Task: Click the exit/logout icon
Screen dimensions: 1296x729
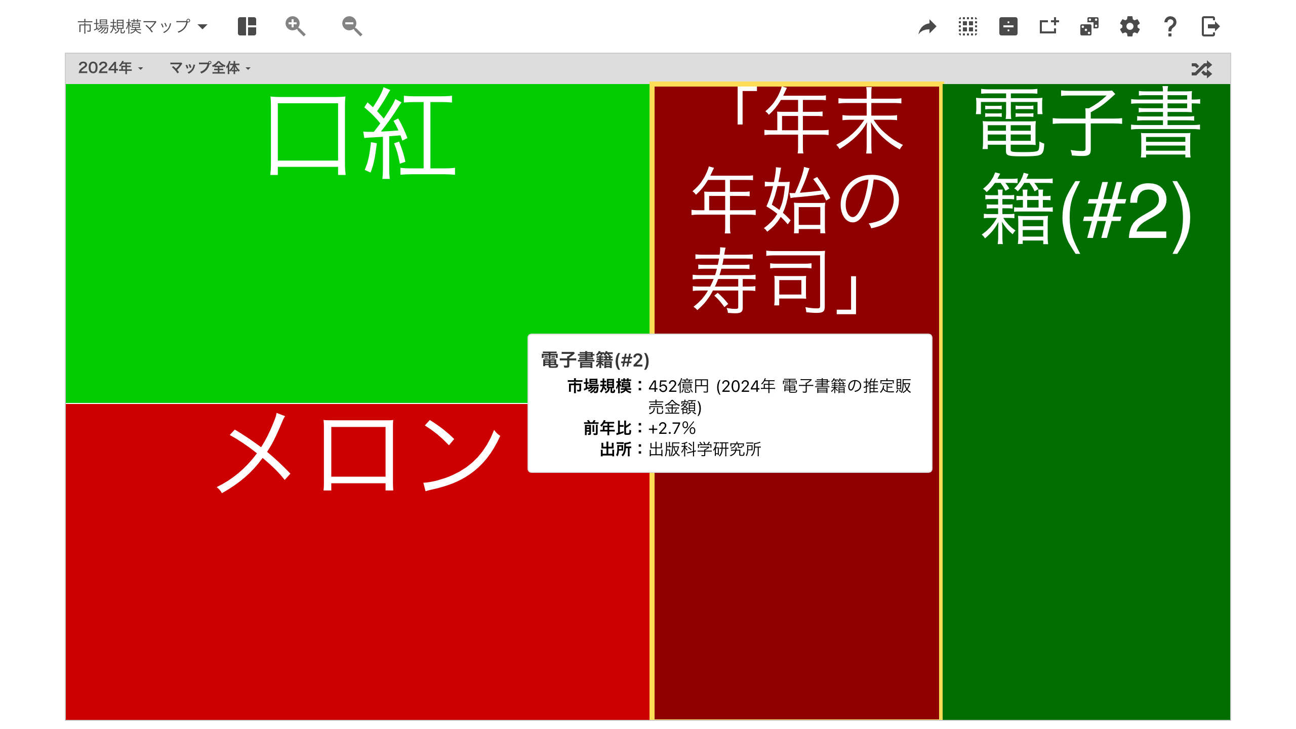Action: click(1210, 26)
